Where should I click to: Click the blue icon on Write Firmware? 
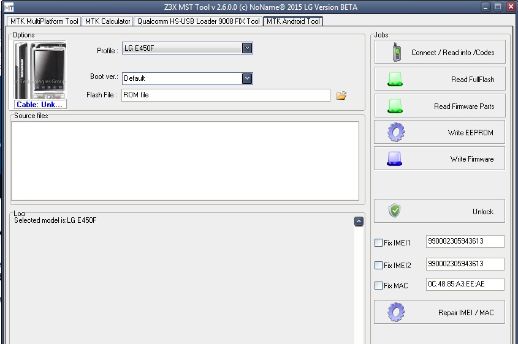point(394,159)
